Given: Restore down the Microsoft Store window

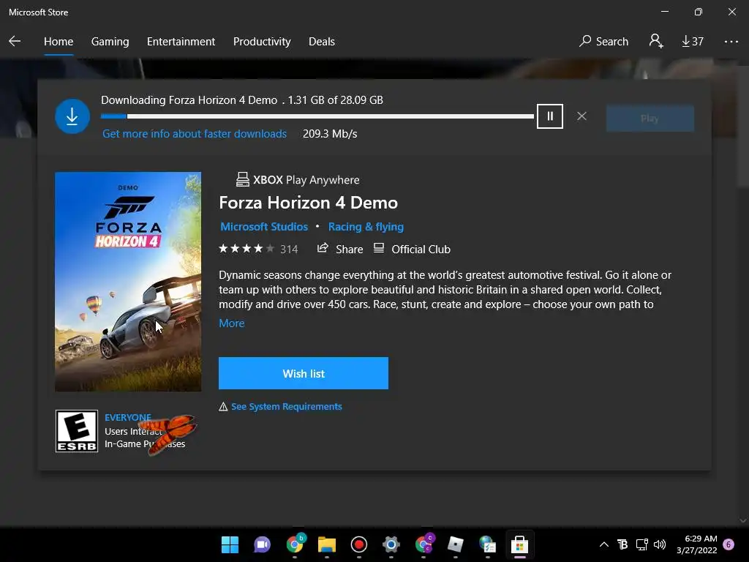Looking at the screenshot, I should point(698,12).
